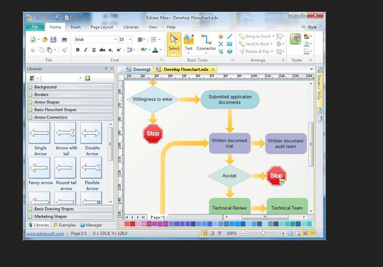The image size is (383, 267).
Task: Pick the red swatch in color bar
Action: pyautogui.click(x=133, y=224)
